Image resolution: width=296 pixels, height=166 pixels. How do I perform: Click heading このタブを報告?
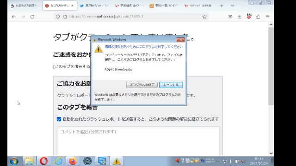(77, 107)
